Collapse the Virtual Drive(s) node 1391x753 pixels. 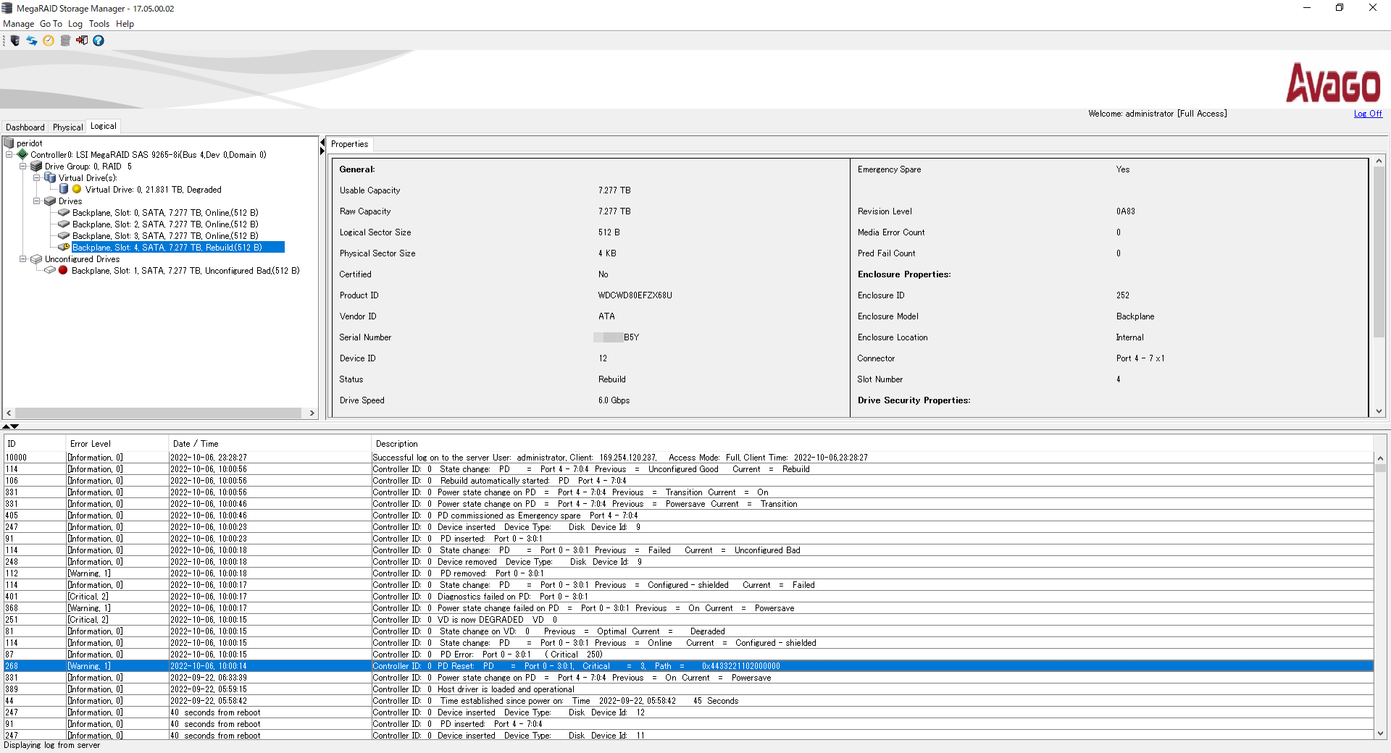[36, 178]
